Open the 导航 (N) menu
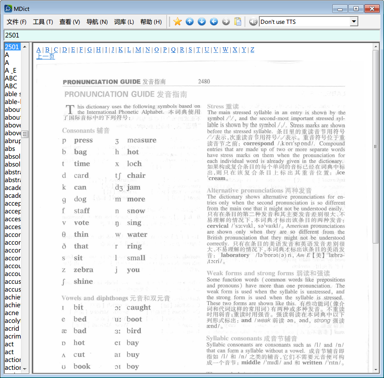This screenshot has width=384, height=378. click(x=97, y=22)
